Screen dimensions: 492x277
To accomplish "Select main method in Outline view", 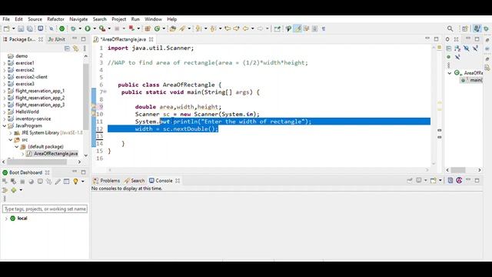I will (472, 80).
